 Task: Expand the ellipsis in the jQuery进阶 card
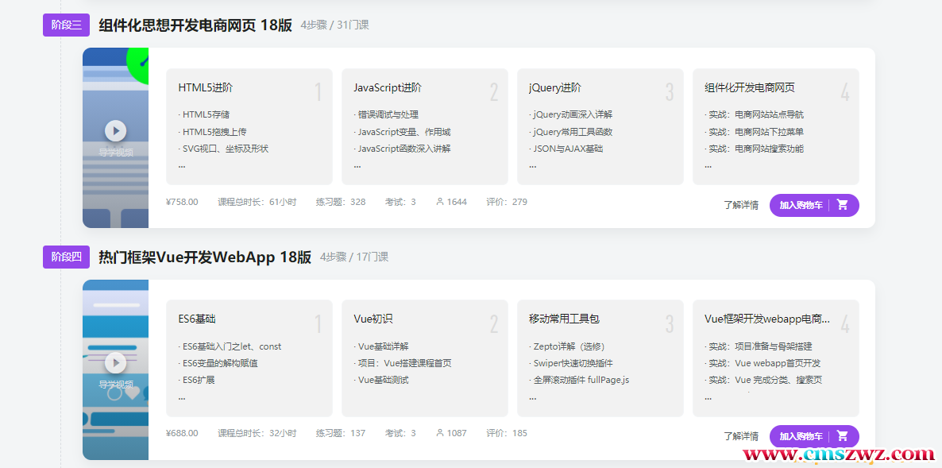coord(532,165)
